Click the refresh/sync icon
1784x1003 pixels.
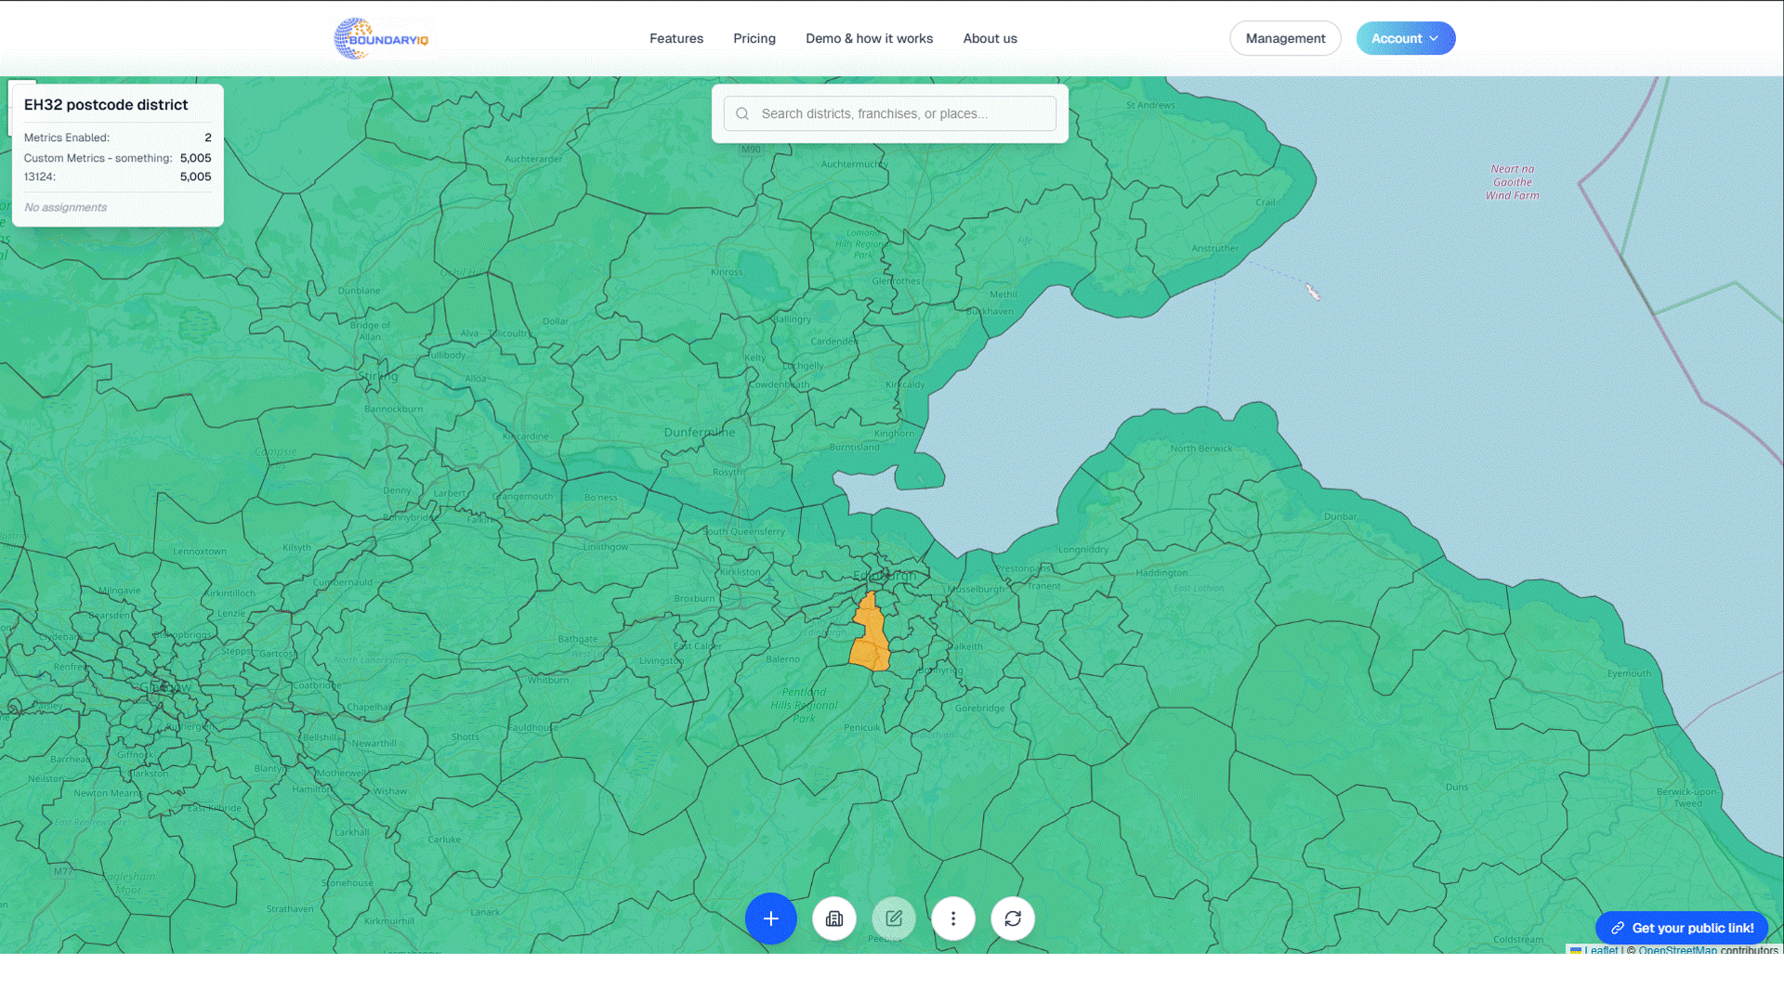coord(1013,918)
